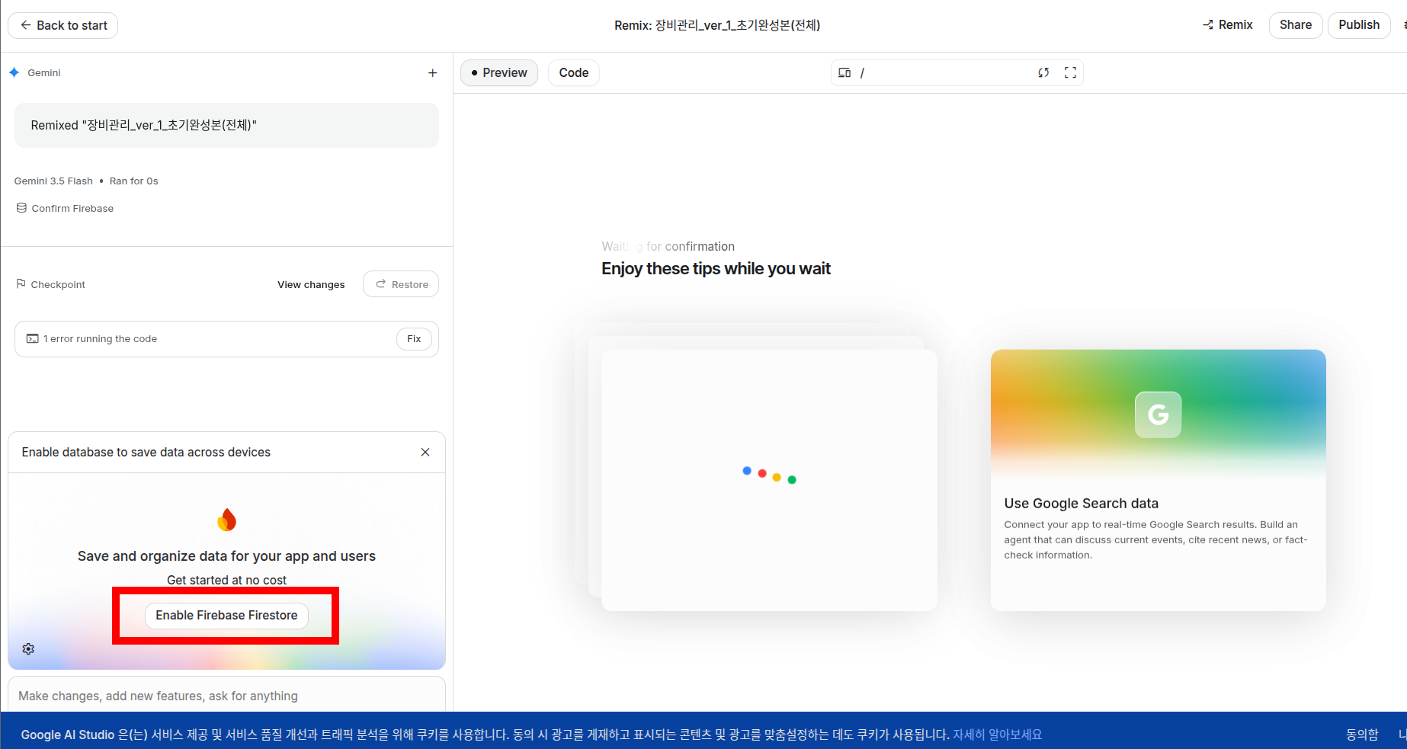
Task: Click the Back to start button
Action: [x=63, y=25]
